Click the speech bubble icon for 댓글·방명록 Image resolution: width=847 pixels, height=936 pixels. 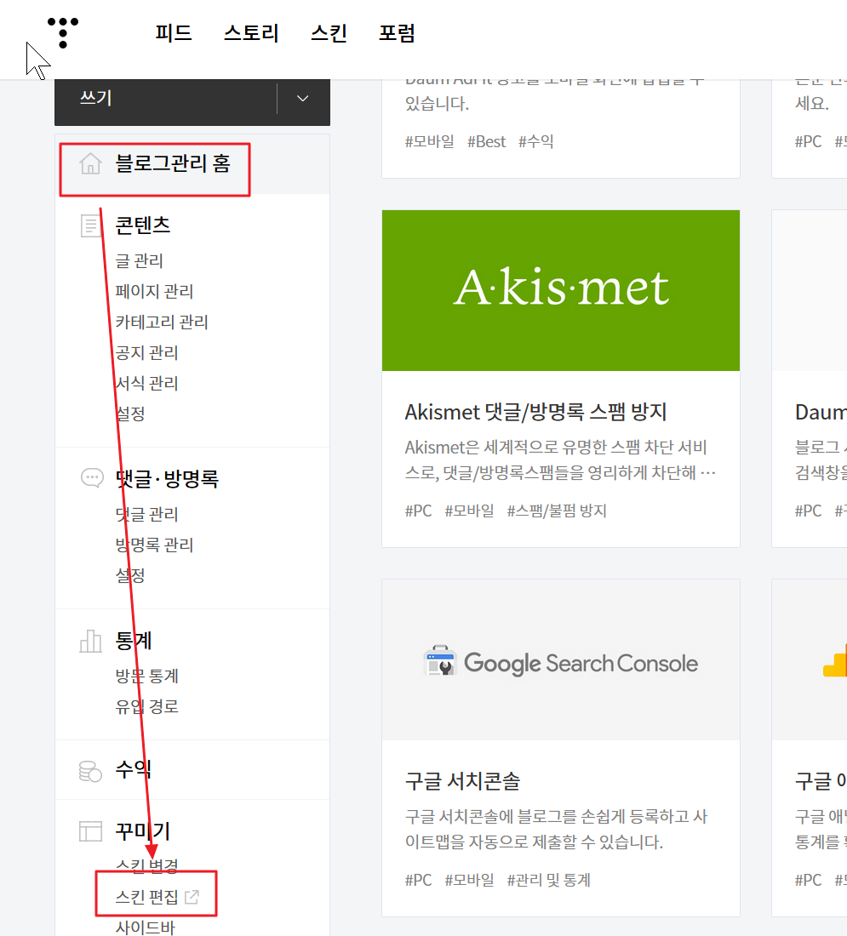92,478
